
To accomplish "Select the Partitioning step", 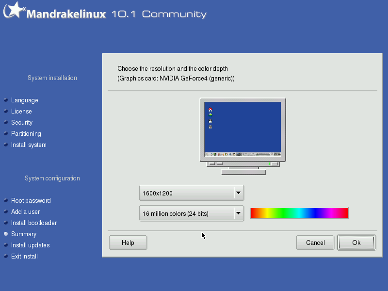I will coord(26,134).
